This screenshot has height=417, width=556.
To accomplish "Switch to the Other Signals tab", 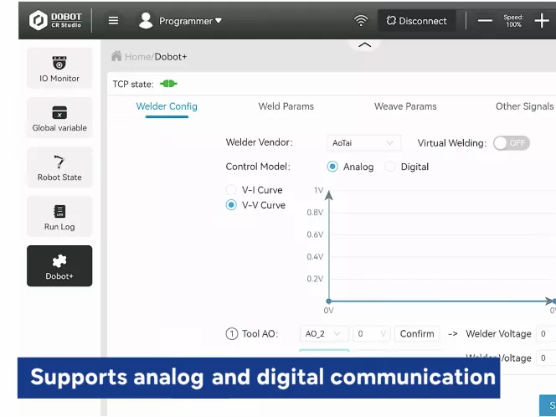I will click(x=525, y=106).
